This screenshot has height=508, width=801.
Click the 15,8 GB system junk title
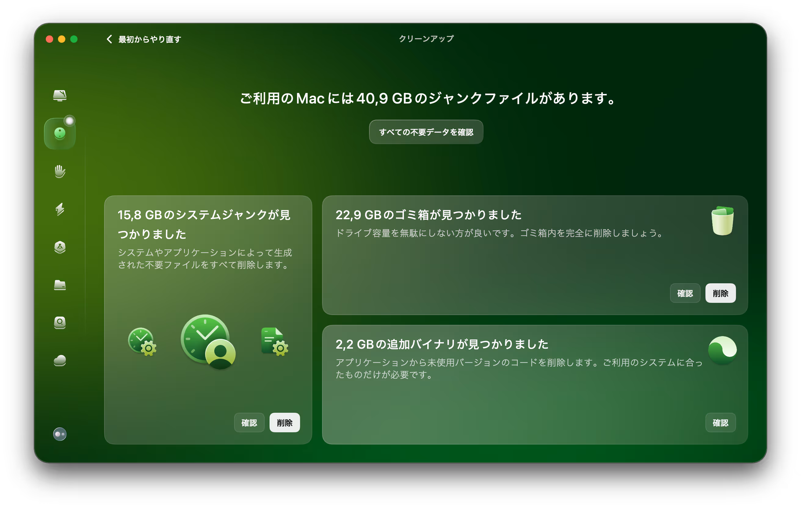[204, 224]
